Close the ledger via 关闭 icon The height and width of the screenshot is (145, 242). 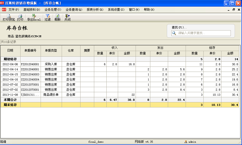[x=68, y=18]
